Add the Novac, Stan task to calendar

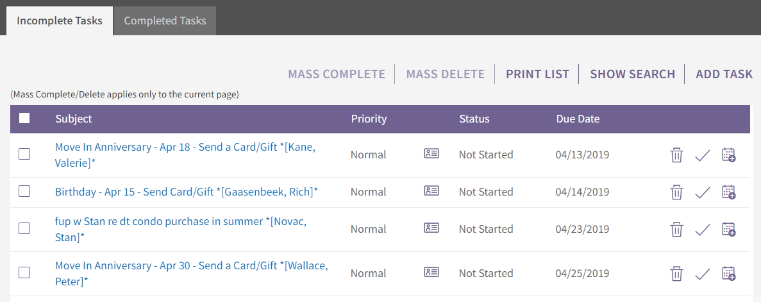coord(728,229)
